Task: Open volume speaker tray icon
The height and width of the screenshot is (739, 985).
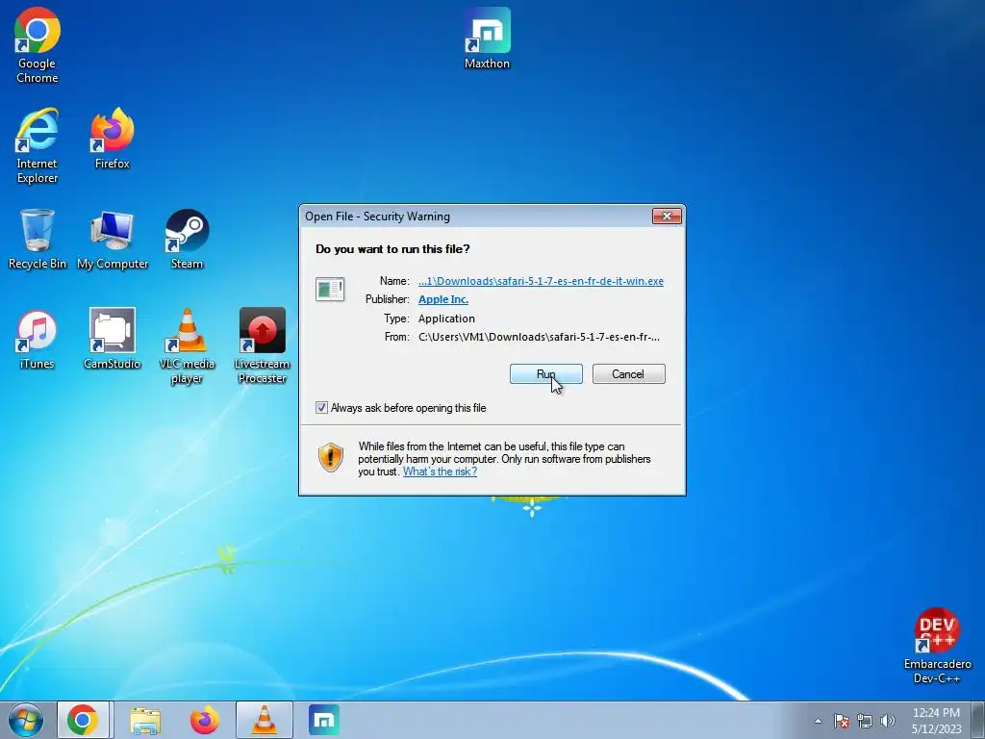Action: click(888, 721)
